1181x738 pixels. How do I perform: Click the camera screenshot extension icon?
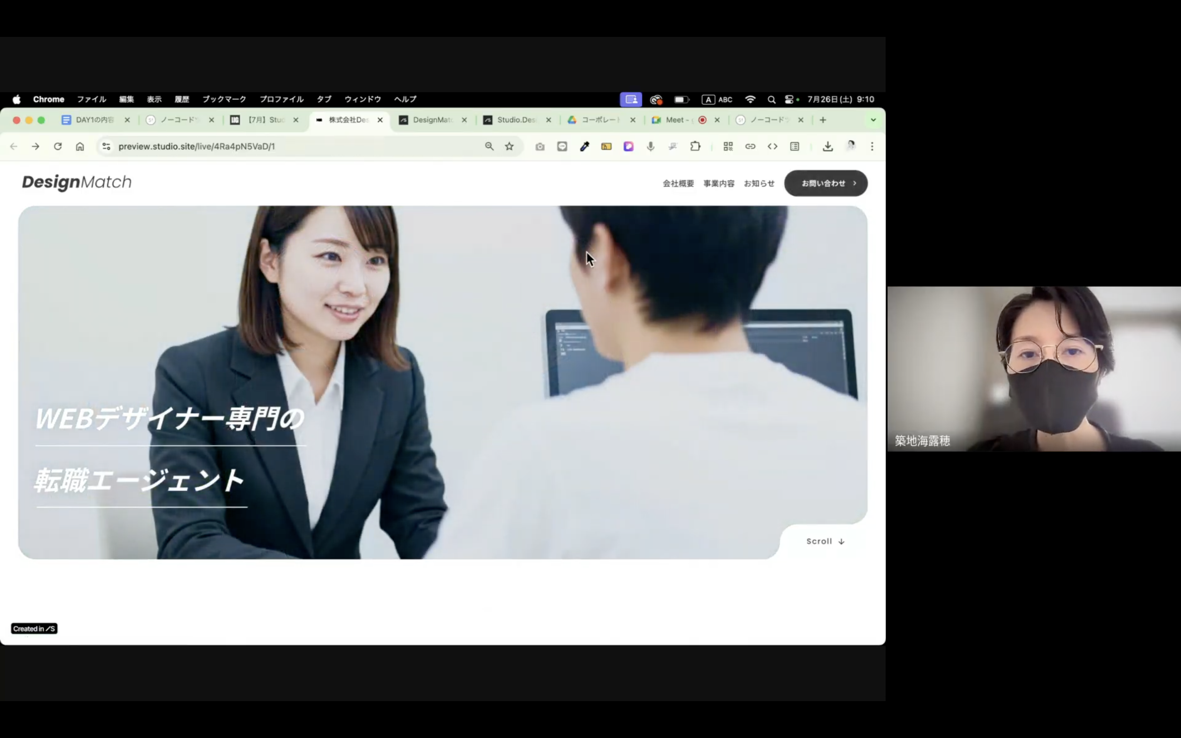coord(540,146)
